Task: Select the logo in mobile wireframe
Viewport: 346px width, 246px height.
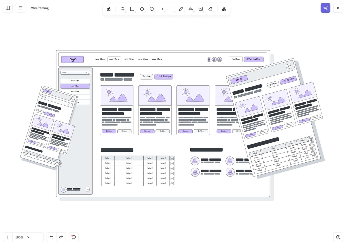Action: tap(47, 91)
